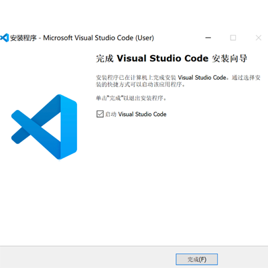Uncheck the 启动 Visual Studio Code checkbox
The height and width of the screenshot is (268, 268).
100,114
